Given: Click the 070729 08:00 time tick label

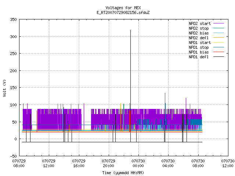Looking at the screenshot, I should pos(19,164).
